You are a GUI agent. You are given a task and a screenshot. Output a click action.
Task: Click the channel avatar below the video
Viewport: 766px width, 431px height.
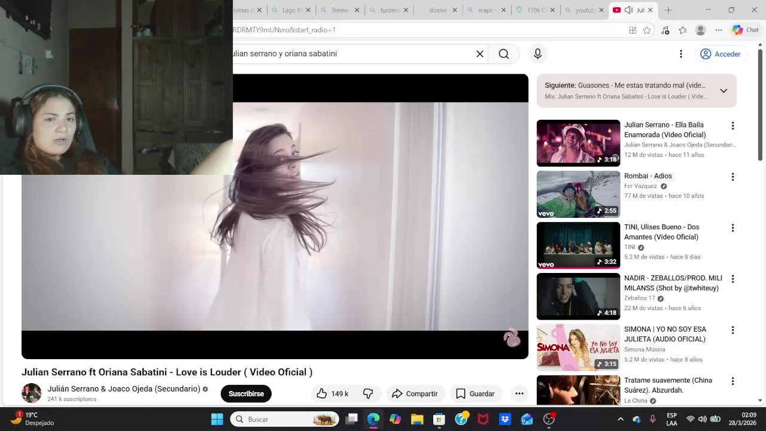click(x=31, y=393)
